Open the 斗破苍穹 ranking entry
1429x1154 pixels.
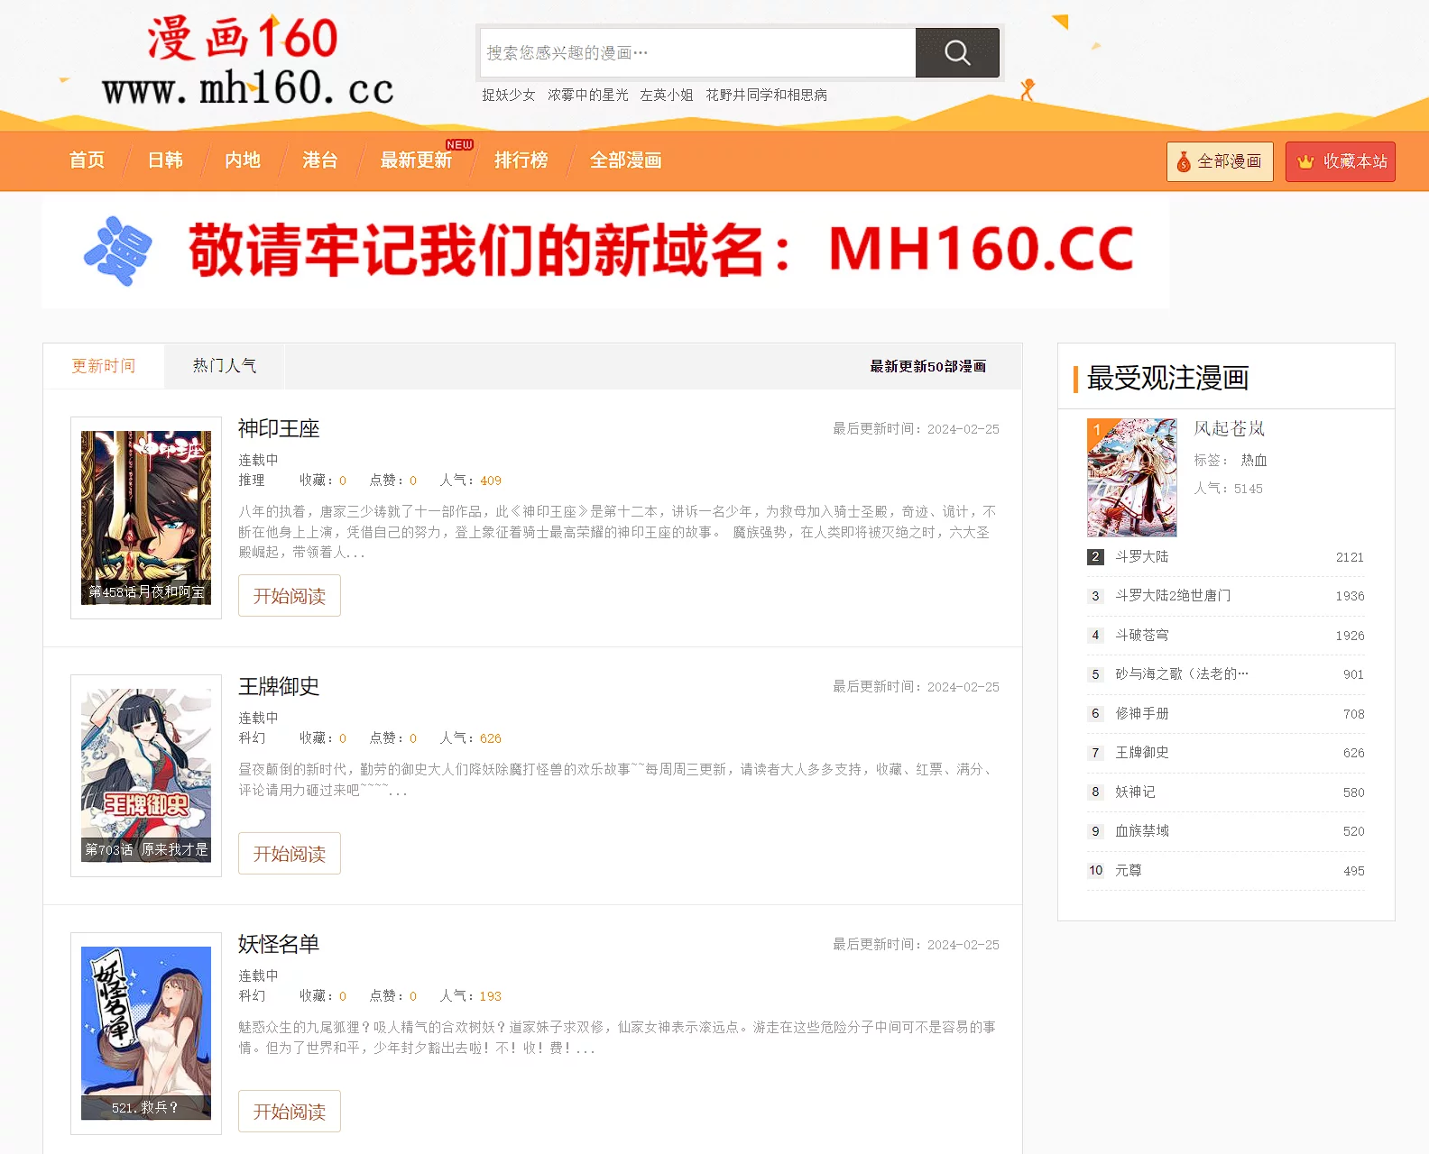[1141, 636]
